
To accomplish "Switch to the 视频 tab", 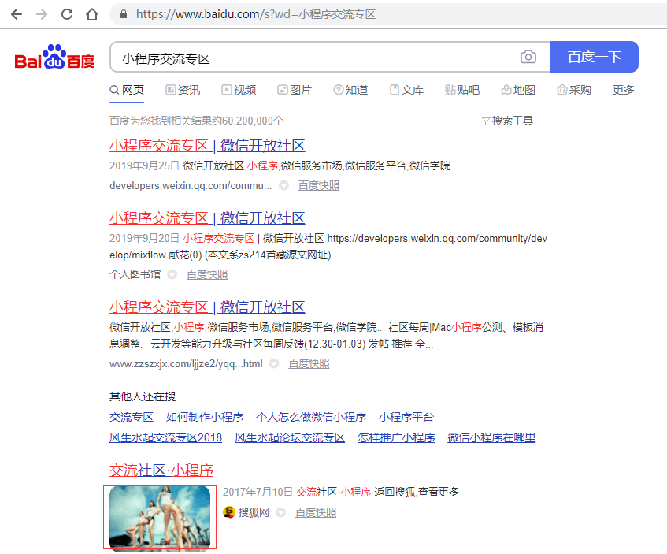I will pyautogui.click(x=239, y=90).
